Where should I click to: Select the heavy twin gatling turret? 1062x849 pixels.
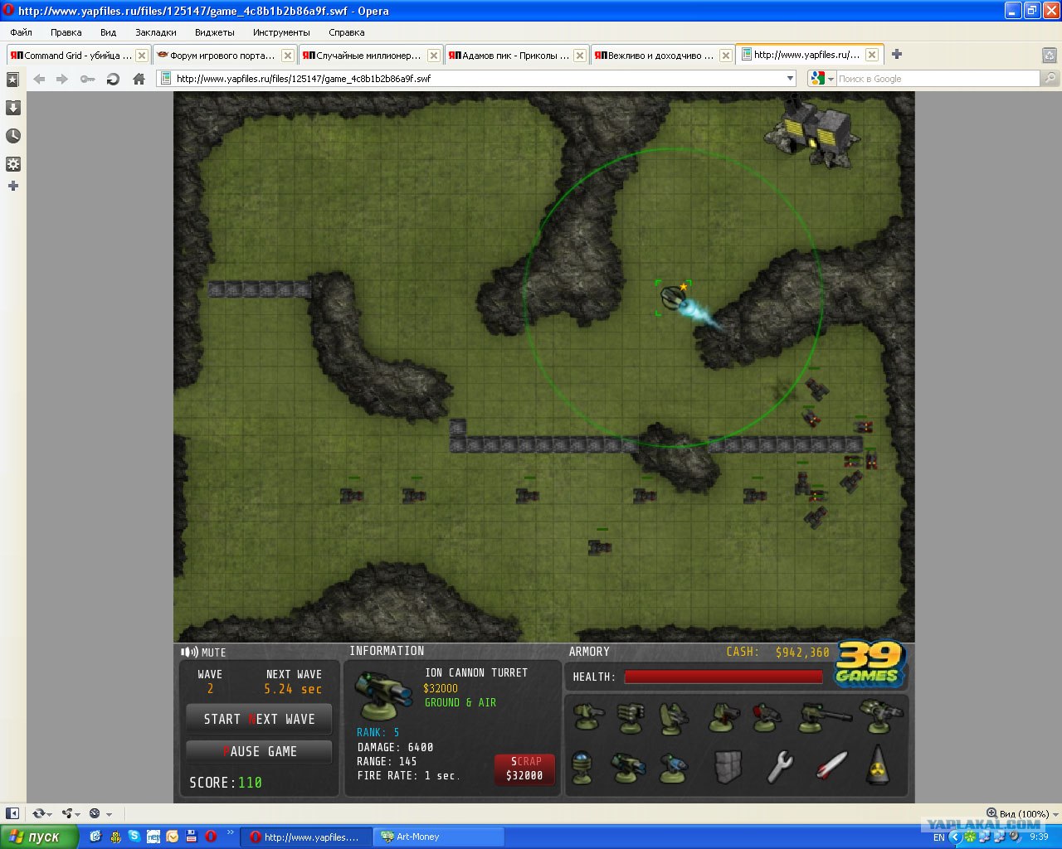(x=879, y=716)
